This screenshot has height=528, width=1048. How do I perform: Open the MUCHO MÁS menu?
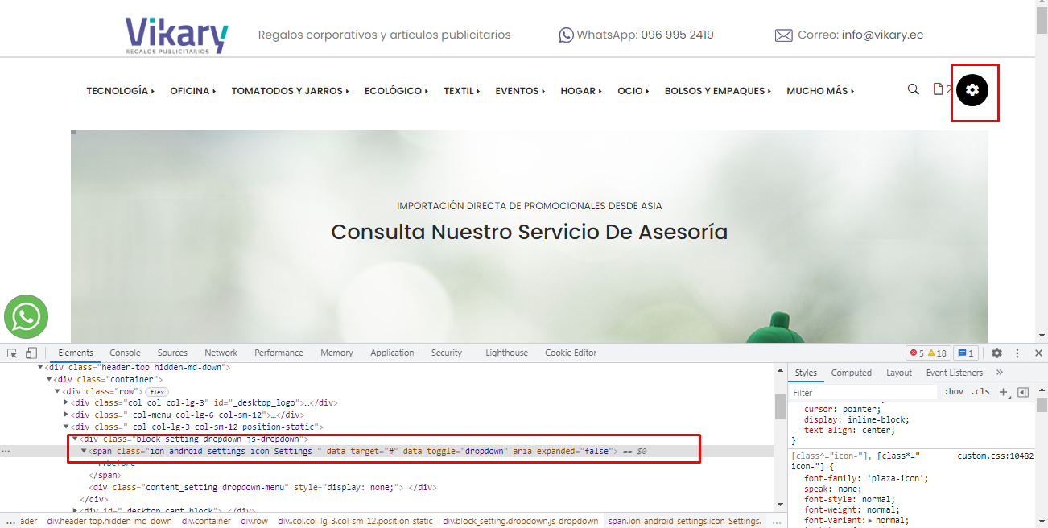point(821,91)
